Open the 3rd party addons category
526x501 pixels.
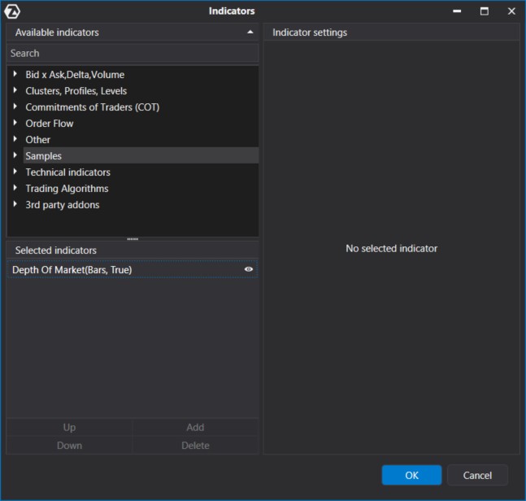point(62,205)
